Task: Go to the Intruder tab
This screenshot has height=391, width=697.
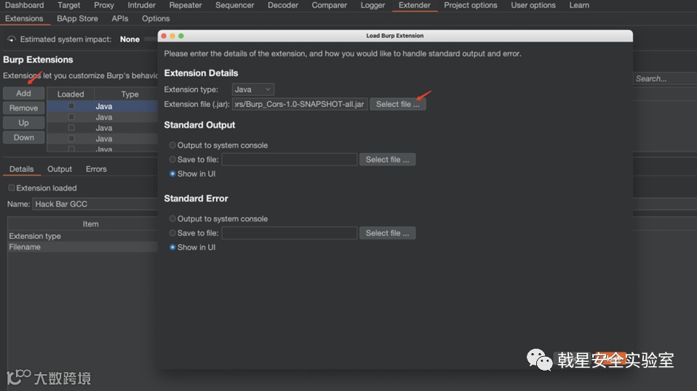Action: 141,5
